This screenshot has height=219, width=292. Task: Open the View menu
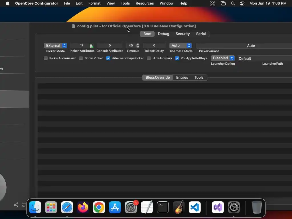tap(110, 3)
